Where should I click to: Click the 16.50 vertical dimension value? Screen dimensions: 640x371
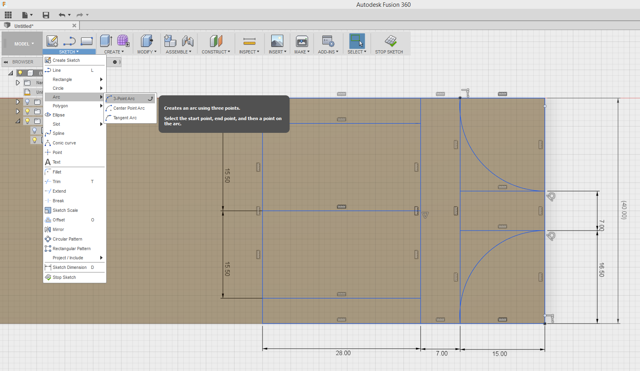click(602, 270)
